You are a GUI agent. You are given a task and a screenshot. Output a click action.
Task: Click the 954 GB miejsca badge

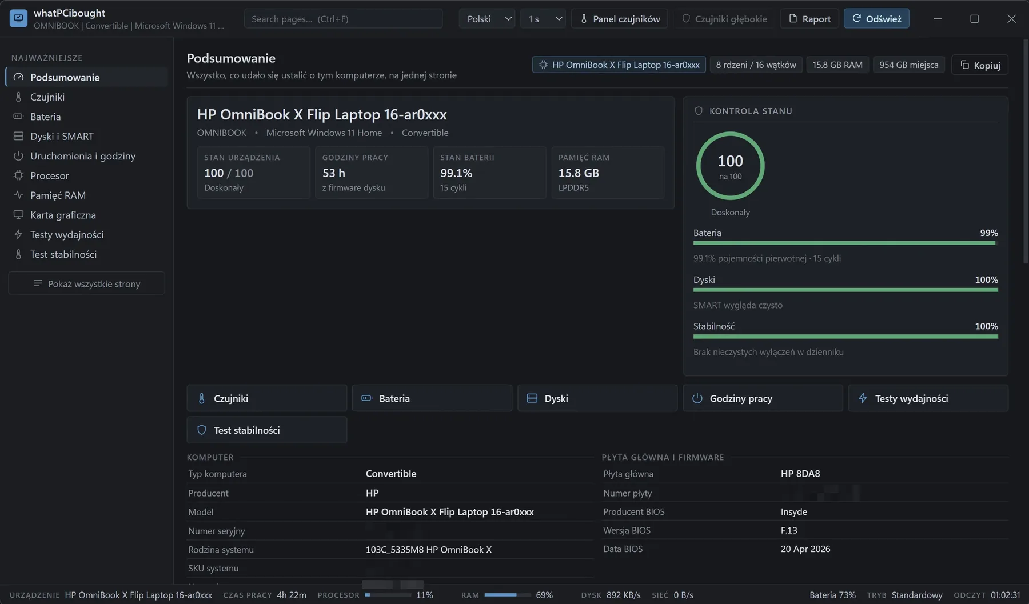coord(908,65)
